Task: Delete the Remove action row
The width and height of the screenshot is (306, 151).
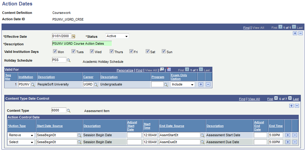Action: coord(295,135)
